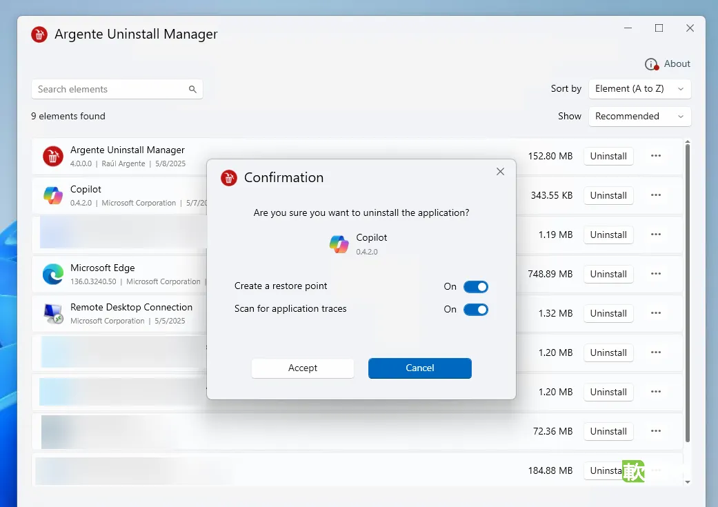Open the Show Recommended dropdown
The image size is (718, 507).
coord(639,117)
